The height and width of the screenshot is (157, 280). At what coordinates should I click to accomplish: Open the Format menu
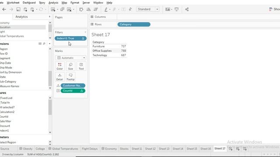point(75,3)
